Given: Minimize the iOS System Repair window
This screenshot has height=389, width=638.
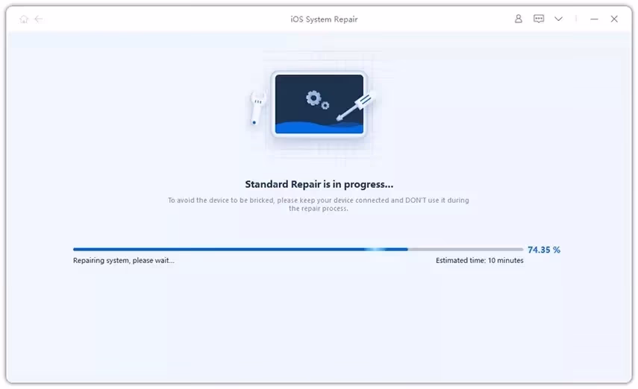Looking at the screenshot, I should point(594,19).
